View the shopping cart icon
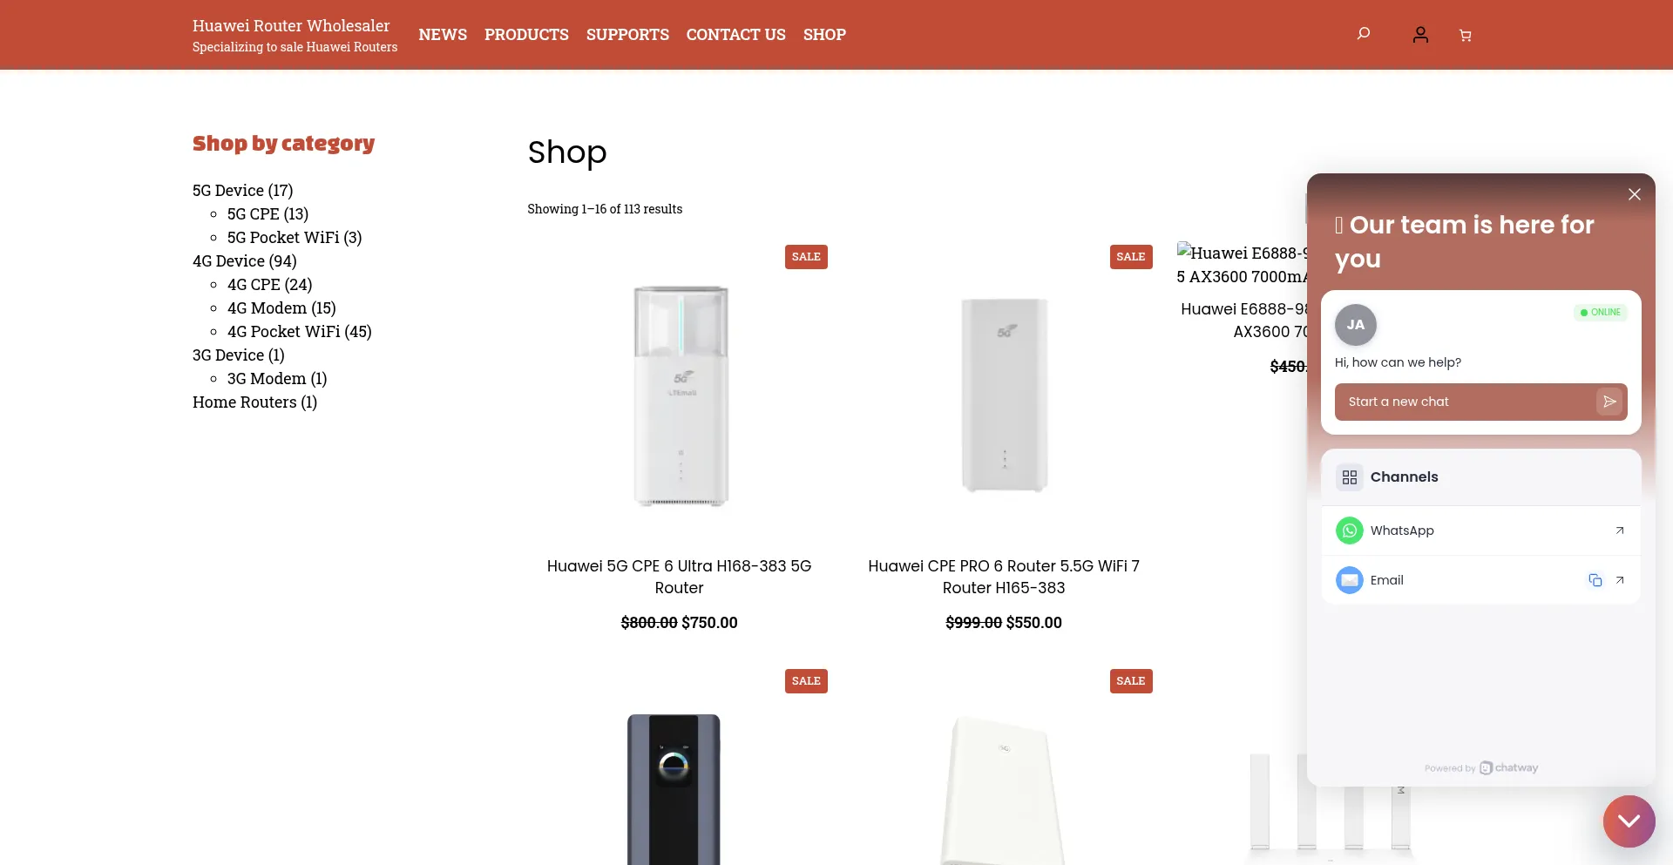1673x865 pixels. point(1466,35)
